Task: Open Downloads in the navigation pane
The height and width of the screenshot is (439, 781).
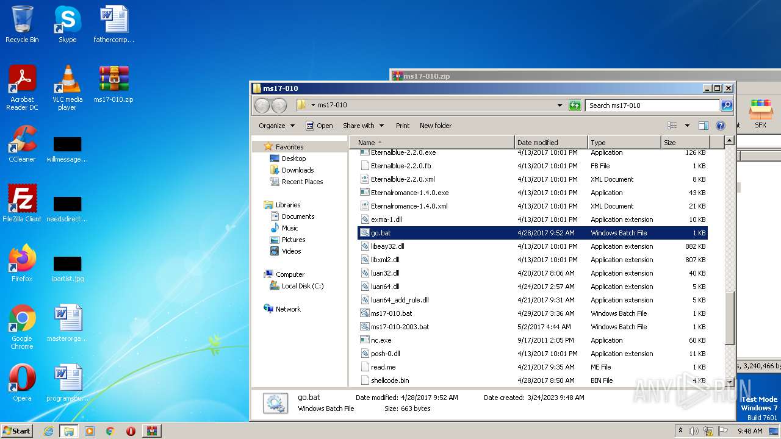Action: pyautogui.click(x=298, y=170)
